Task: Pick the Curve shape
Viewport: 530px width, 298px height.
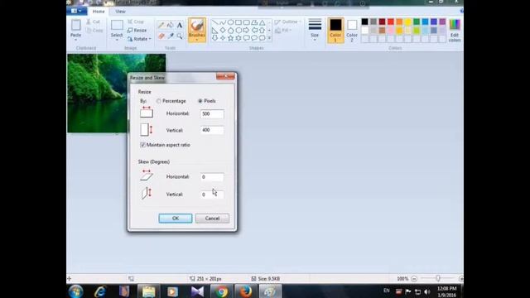Action: 223,22
